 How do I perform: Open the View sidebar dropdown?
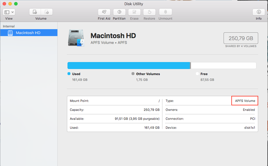pos(9,12)
